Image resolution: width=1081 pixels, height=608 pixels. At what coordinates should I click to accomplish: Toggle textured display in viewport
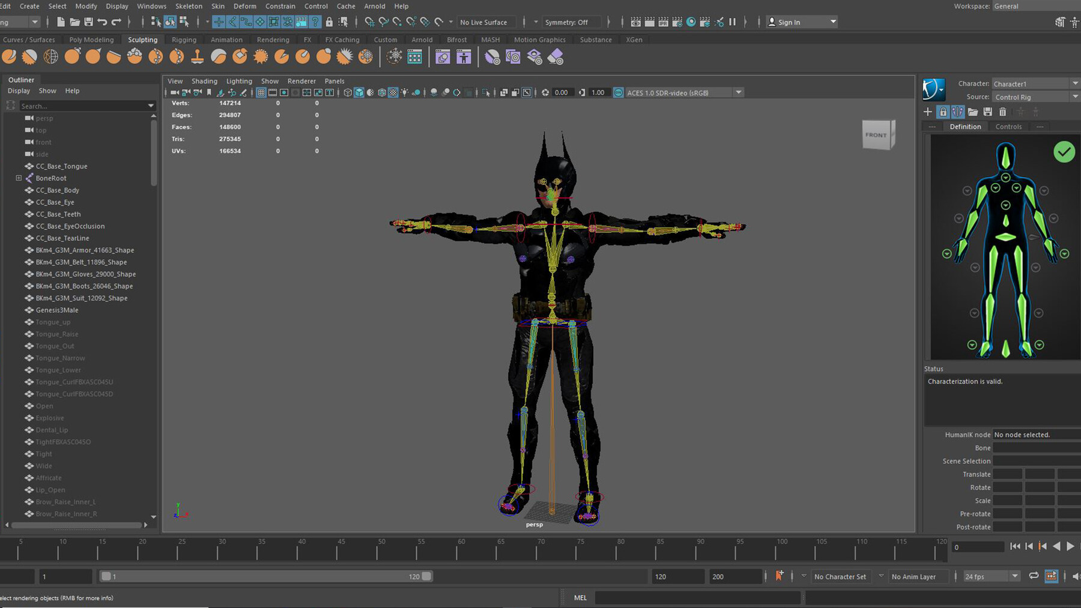coord(393,92)
